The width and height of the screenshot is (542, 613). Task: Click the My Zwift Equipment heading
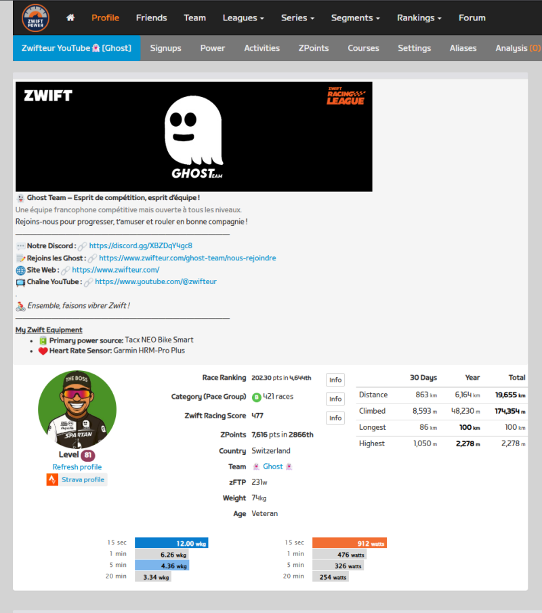[49, 330]
